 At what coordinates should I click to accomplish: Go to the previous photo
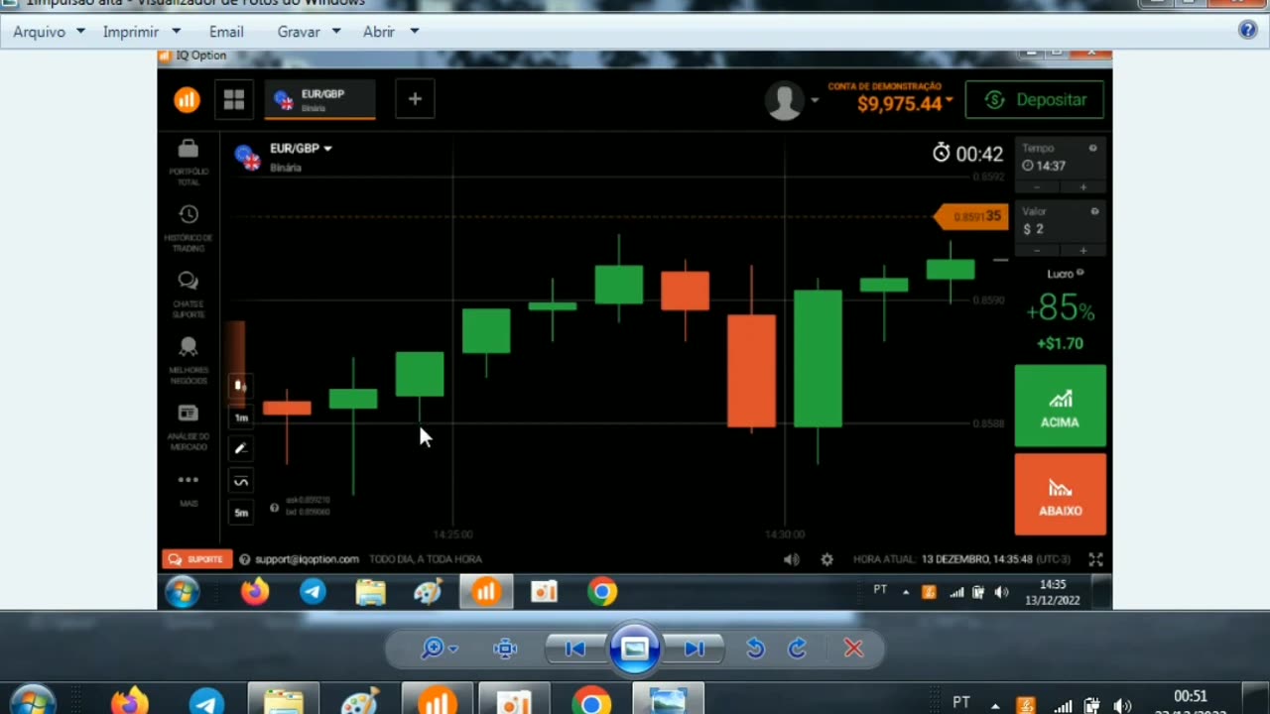pos(575,649)
